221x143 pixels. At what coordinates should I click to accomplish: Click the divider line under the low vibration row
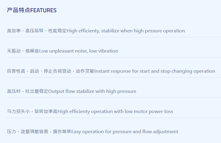[114, 57]
